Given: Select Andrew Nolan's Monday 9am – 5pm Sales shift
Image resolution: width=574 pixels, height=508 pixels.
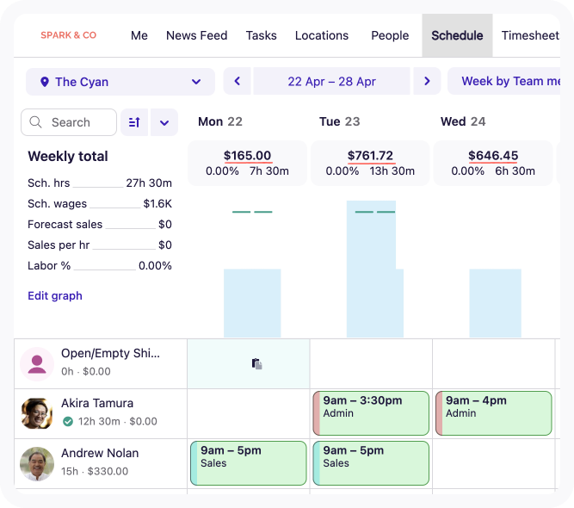Looking at the screenshot, I should [x=249, y=463].
